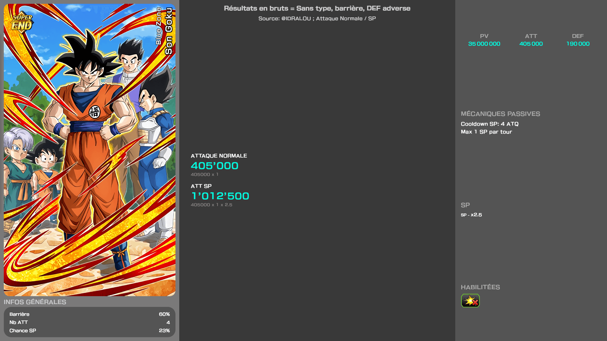Click the PV stat label

point(484,36)
